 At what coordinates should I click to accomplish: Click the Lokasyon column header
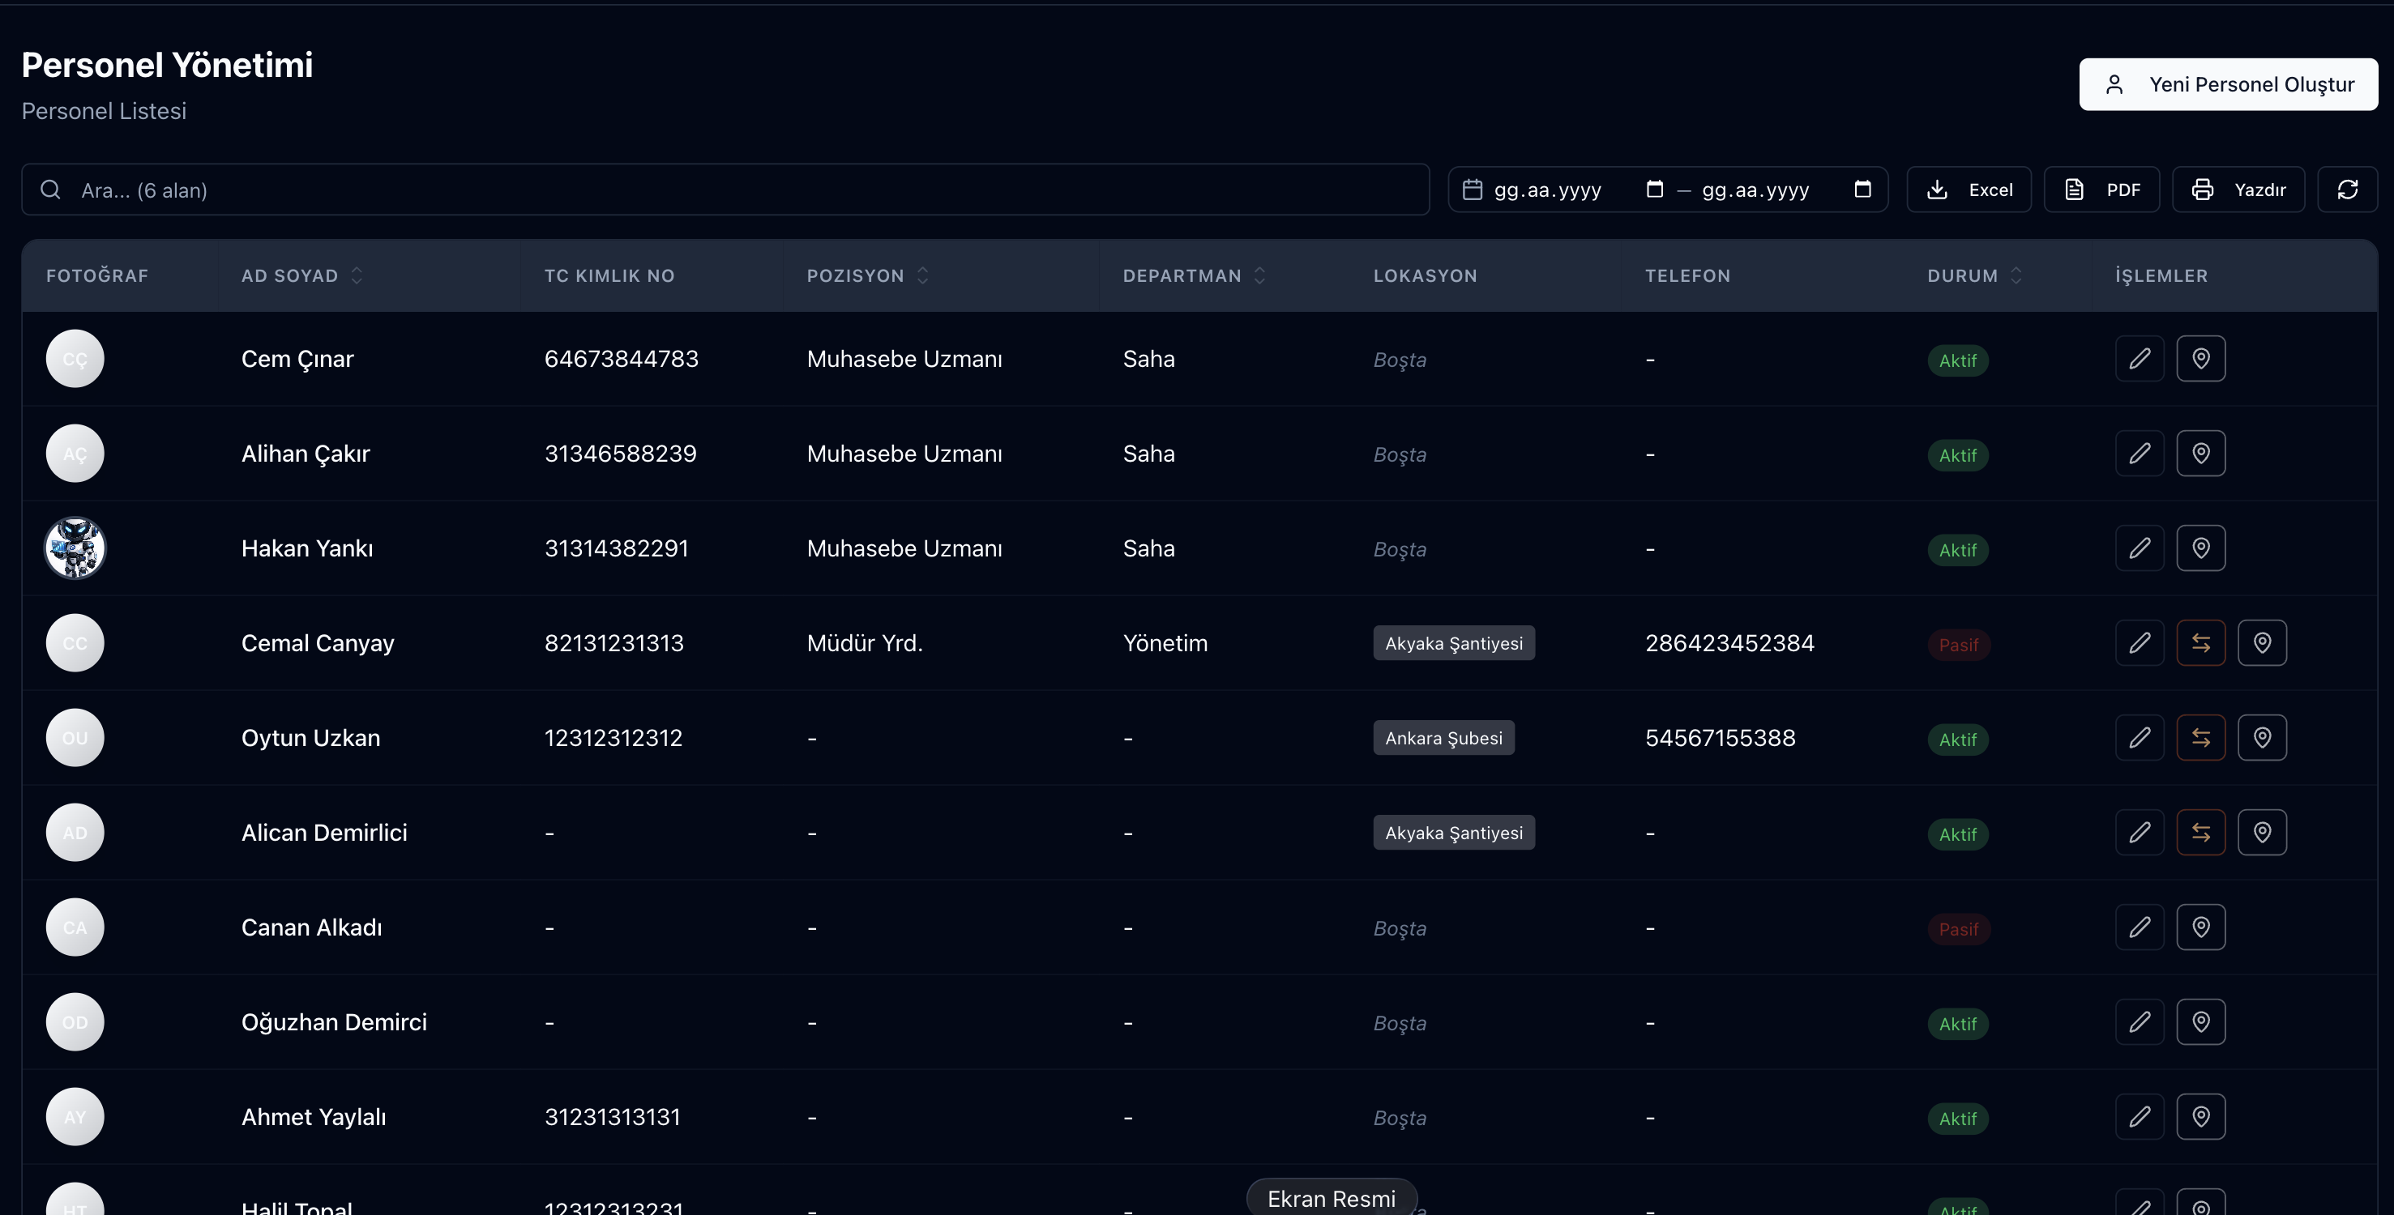pos(1425,276)
